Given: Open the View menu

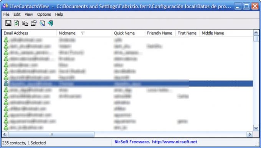Looking at the screenshot, I should point(29,15).
